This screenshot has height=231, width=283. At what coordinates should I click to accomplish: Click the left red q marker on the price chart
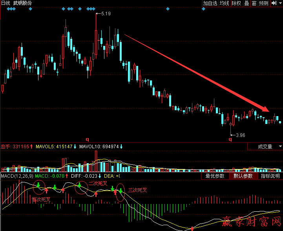(88, 139)
